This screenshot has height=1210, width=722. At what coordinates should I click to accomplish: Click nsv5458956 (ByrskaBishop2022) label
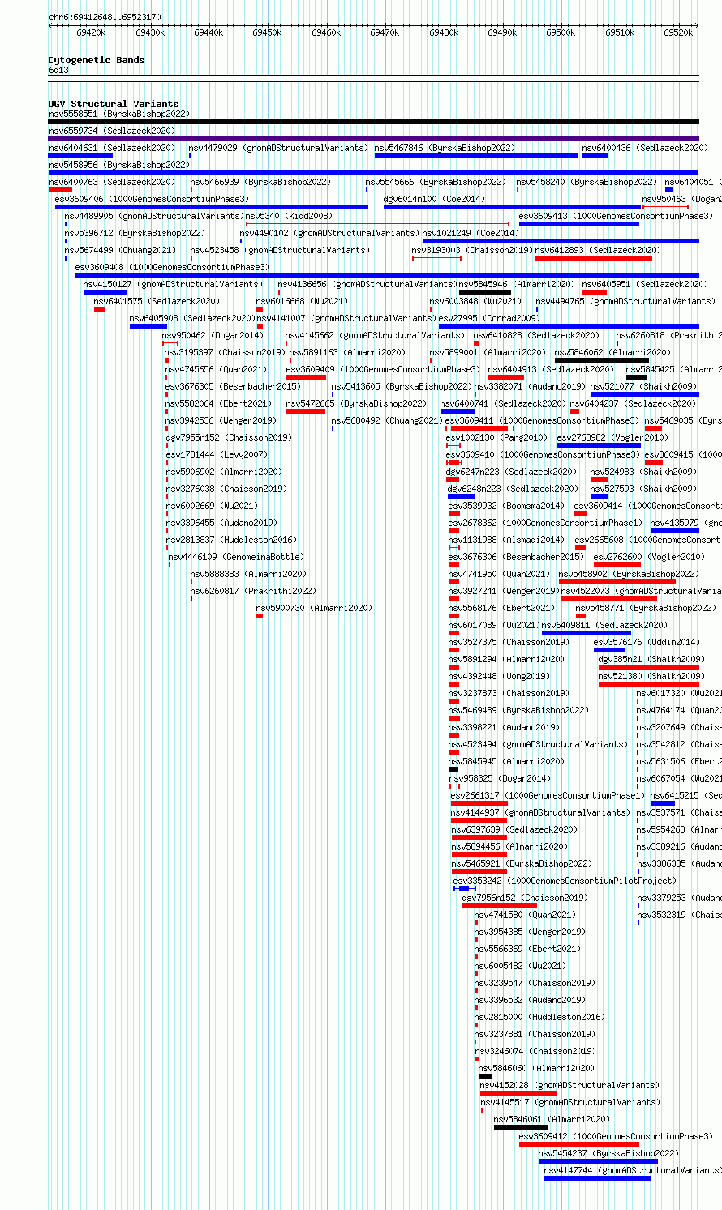[118, 166]
